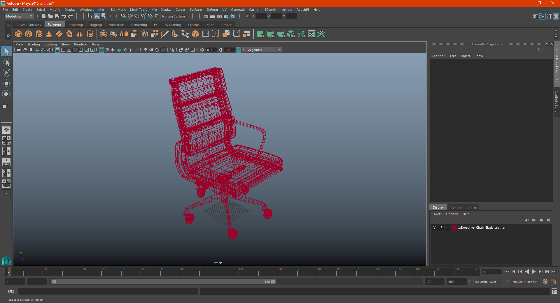The image size is (560, 303).
Task: Switch MEL script language label
Action: [11, 291]
